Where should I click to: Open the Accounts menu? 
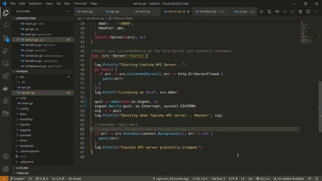(6, 156)
